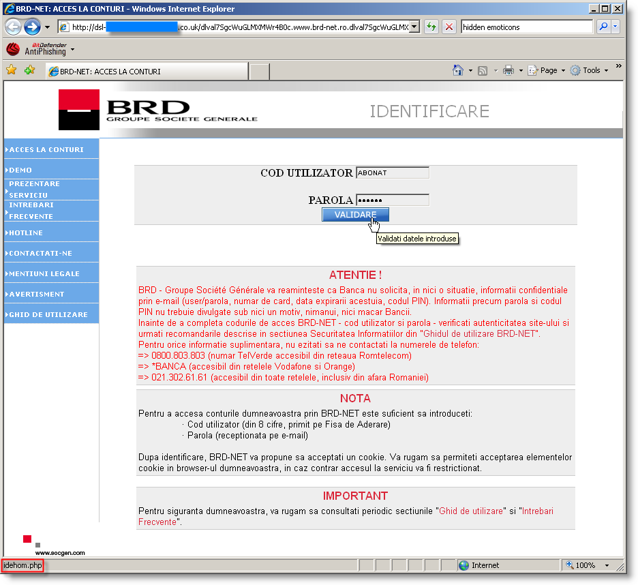638x585 pixels.
Task: Show more toolbar commands chevron
Action: (x=618, y=66)
